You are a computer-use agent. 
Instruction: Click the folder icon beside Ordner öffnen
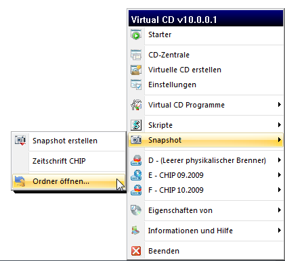pyautogui.click(x=20, y=181)
